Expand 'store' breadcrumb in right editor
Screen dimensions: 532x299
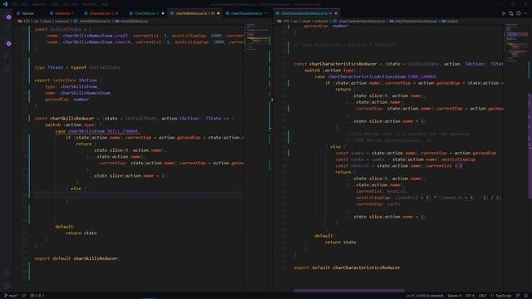(x=306, y=21)
